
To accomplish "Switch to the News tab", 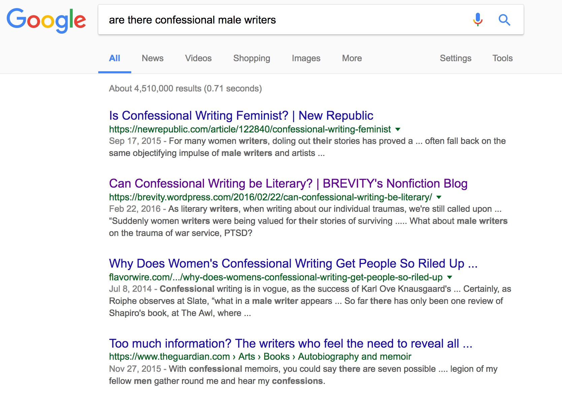I will 152,58.
